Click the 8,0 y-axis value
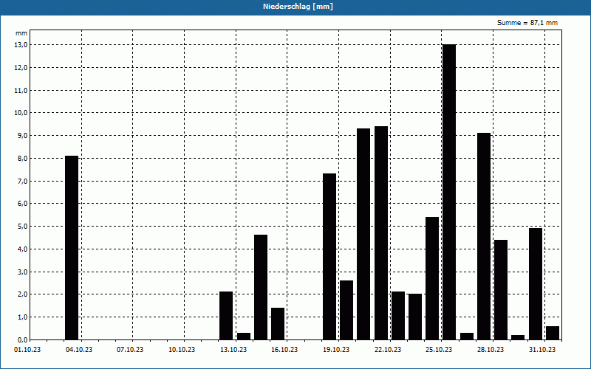591x369 pixels. pos(22,159)
